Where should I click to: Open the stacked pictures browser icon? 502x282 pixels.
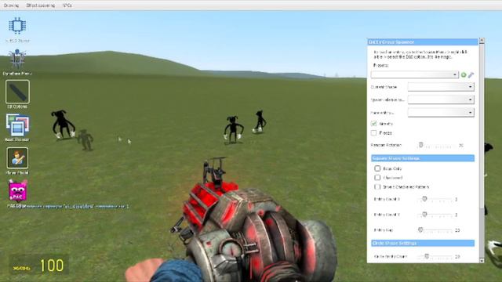point(17,125)
